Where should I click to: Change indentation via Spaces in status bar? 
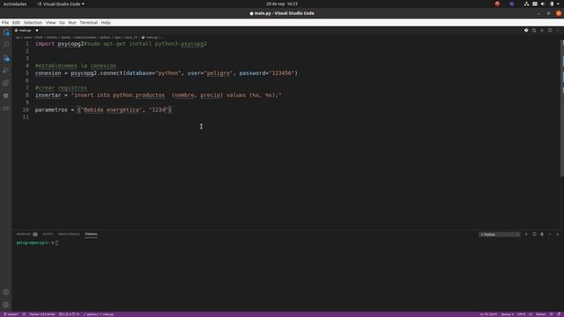(x=508, y=314)
